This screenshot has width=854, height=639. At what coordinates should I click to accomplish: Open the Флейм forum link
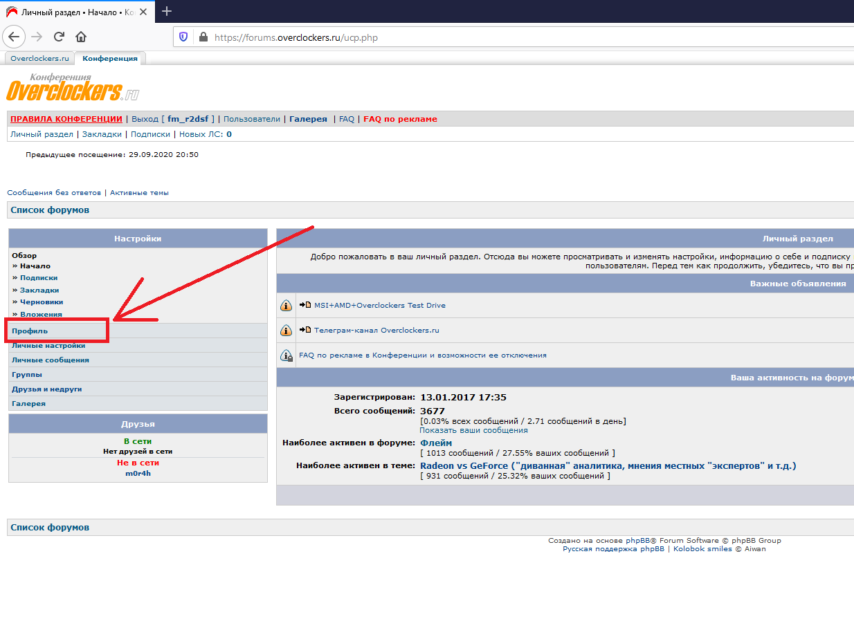click(436, 443)
